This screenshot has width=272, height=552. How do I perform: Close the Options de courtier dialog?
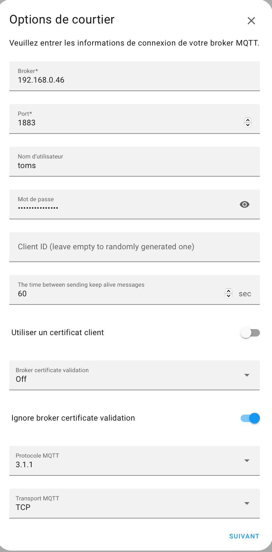[251, 21]
